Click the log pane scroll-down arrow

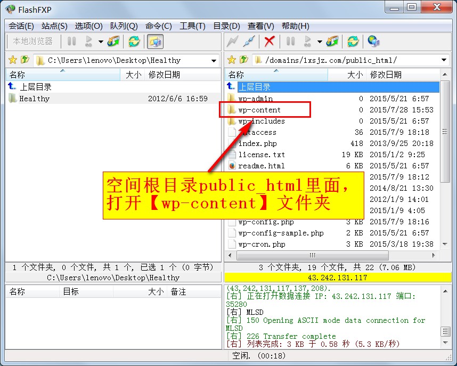pos(445,343)
